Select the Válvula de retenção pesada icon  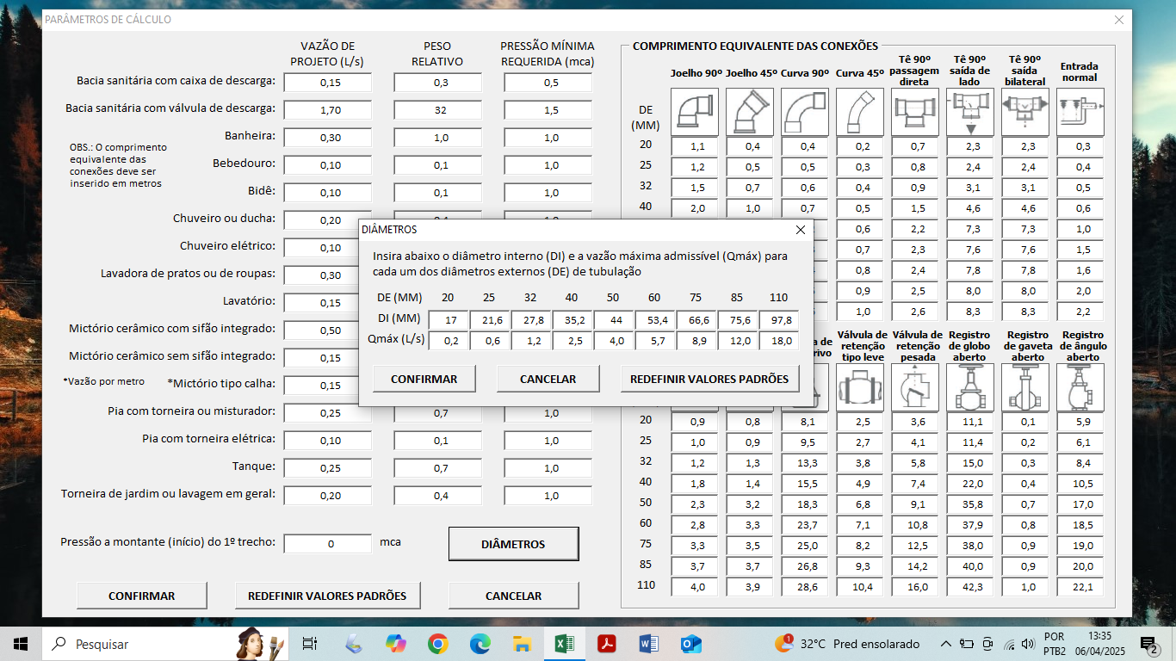(915, 387)
